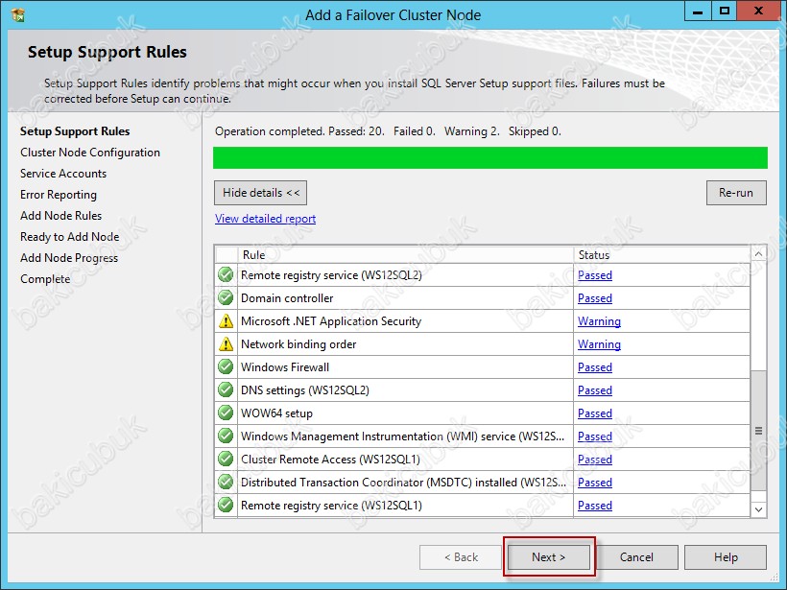Maximize the Add a Failover Cluster Node window
787x590 pixels.
click(x=725, y=12)
